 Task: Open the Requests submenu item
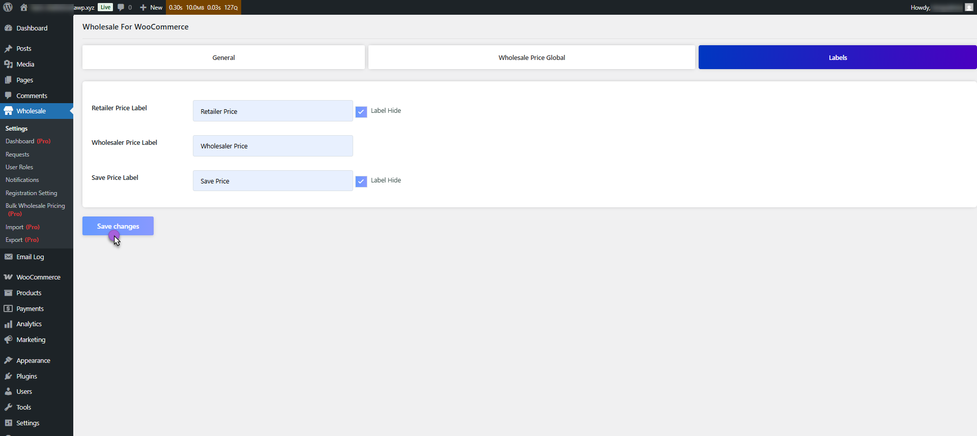[x=17, y=154]
